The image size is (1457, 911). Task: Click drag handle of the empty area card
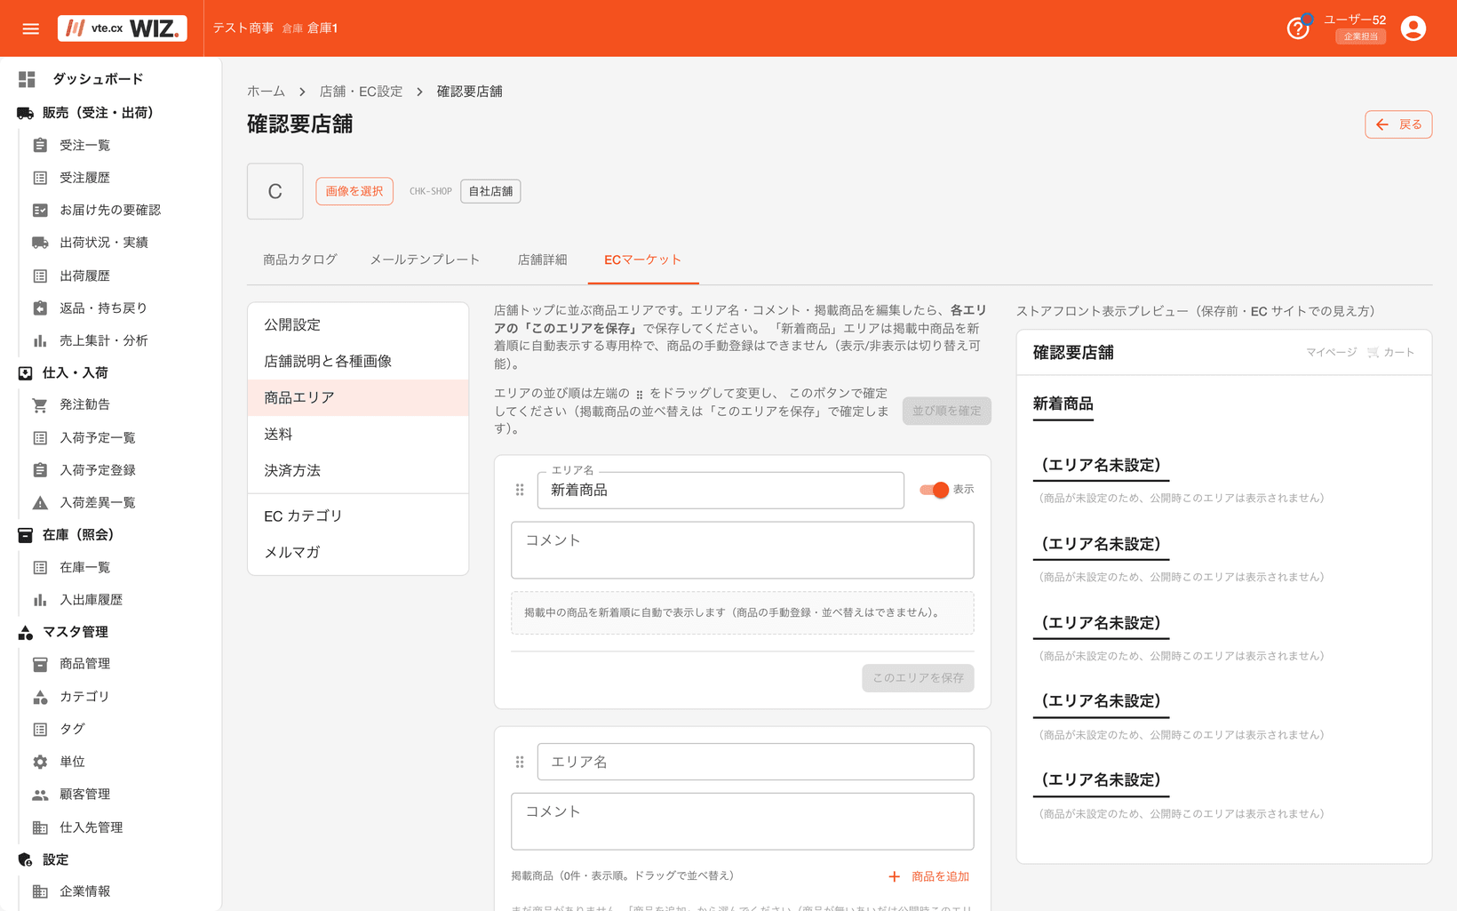(520, 762)
